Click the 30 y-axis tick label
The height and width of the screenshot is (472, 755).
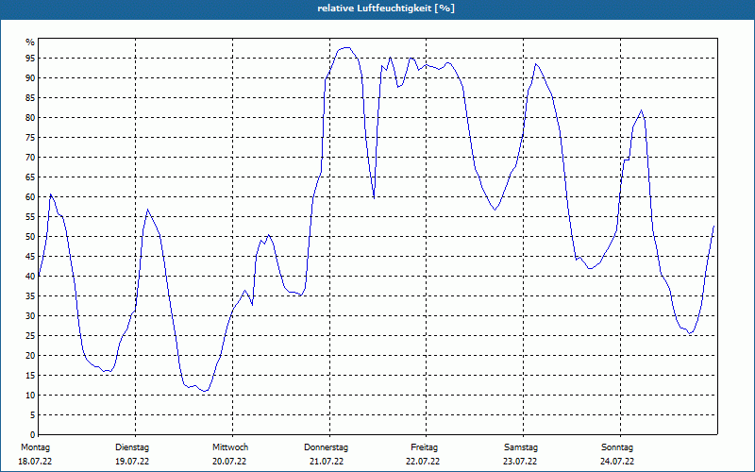point(30,316)
